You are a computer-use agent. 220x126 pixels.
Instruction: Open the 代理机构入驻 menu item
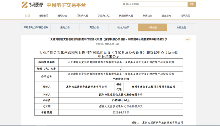tap(126, 16)
